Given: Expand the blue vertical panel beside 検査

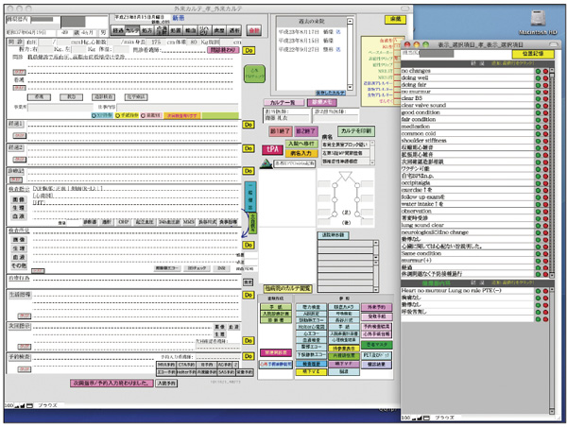Looking at the screenshot, I should [x=251, y=197].
